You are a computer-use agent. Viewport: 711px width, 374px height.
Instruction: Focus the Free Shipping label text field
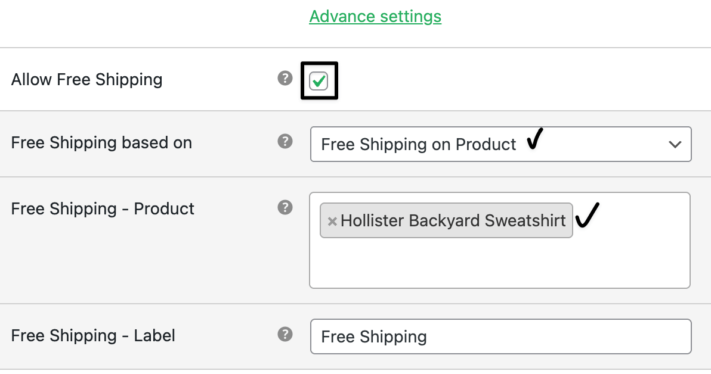pyautogui.click(x=500, y=336)
